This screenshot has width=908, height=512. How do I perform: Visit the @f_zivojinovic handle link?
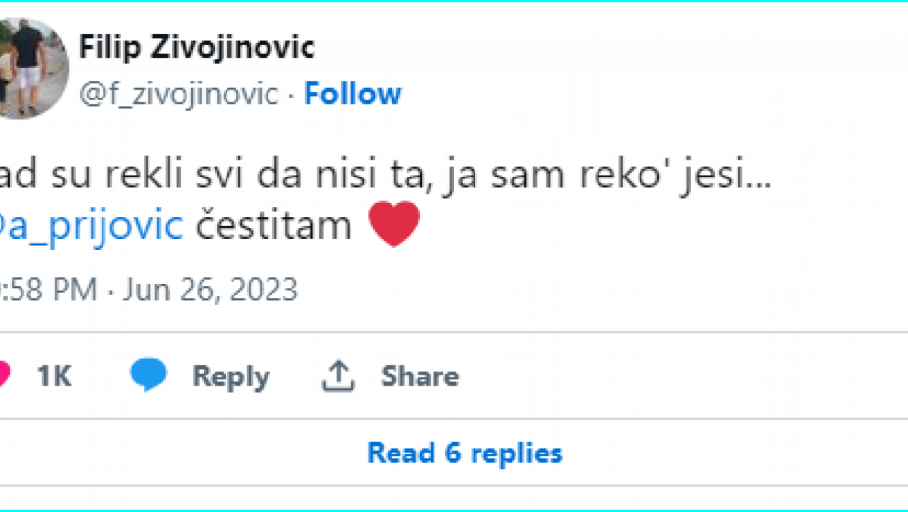tap(178, 95)
